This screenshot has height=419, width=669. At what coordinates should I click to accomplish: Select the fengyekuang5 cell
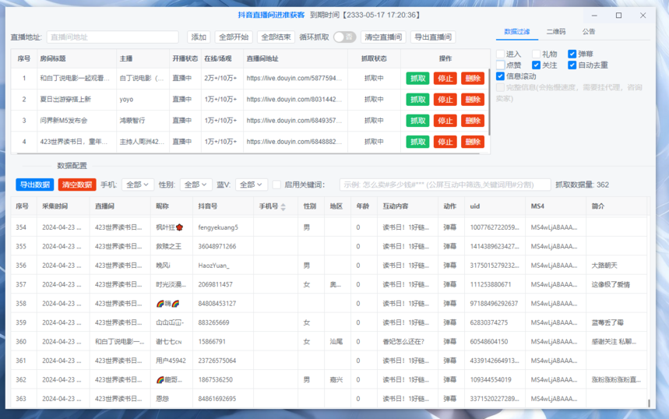click(218, 227)
